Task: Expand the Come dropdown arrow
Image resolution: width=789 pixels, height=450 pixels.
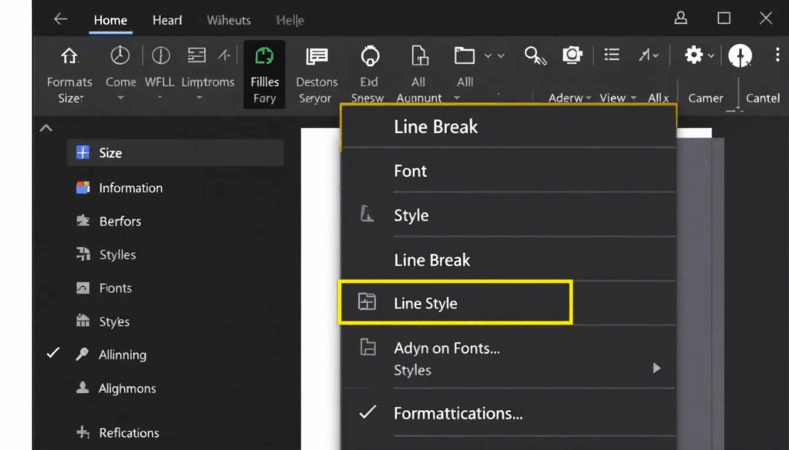Action: pos(121,98)
